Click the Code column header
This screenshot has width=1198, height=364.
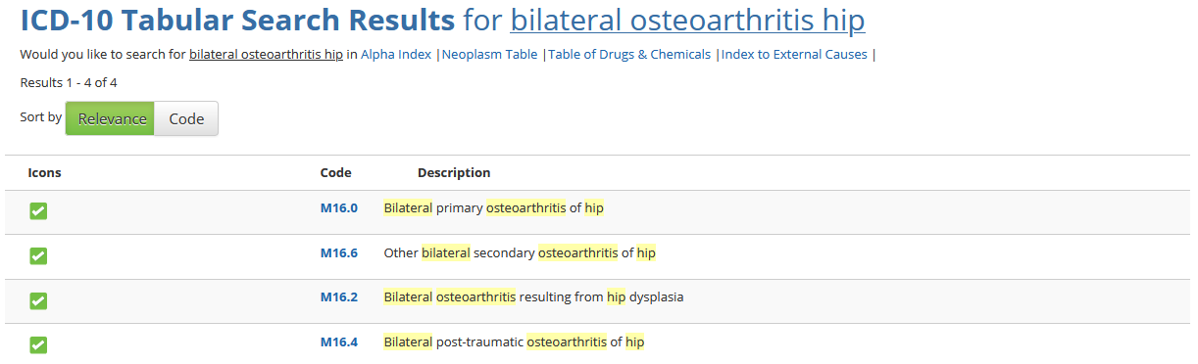pyautogui.click(x=335, y=173)
